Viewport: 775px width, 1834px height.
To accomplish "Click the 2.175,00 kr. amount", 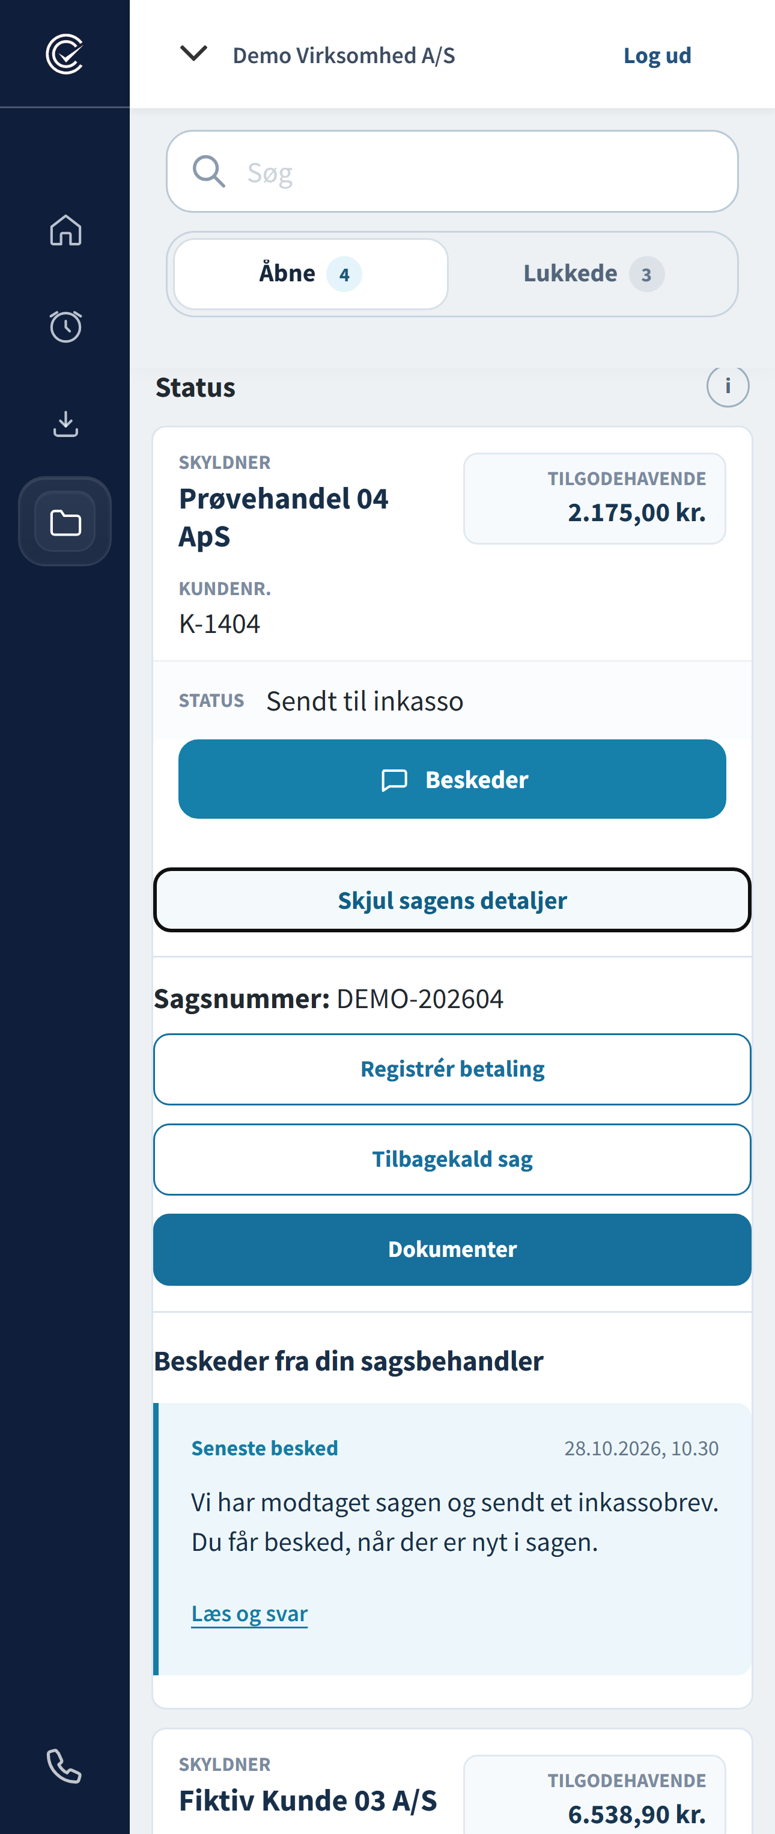I will (x=636, y=513).
